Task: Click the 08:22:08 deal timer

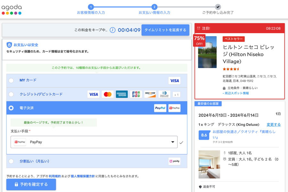Action: [x=273, y=28]
